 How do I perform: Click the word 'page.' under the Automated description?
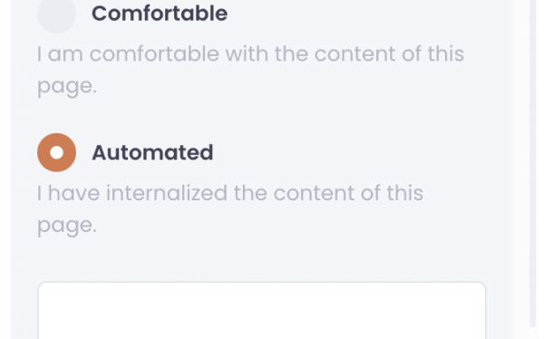(x=66, y=226)
